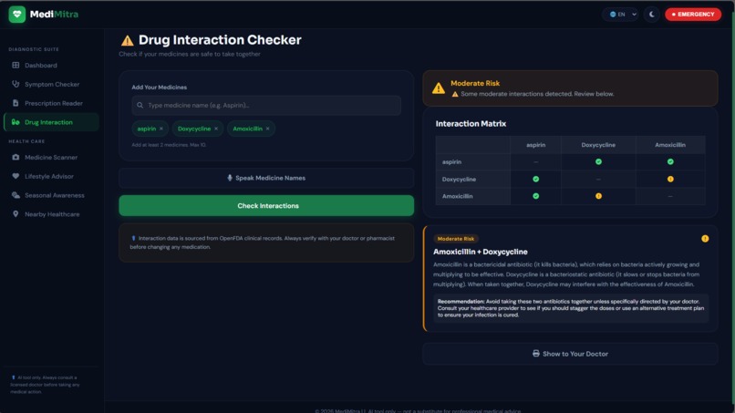Open the Symptom Checker page
Screen dimensions: 735x413
[51, 85]
